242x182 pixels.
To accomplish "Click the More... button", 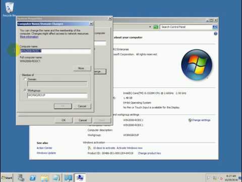I will click(82, 68).
